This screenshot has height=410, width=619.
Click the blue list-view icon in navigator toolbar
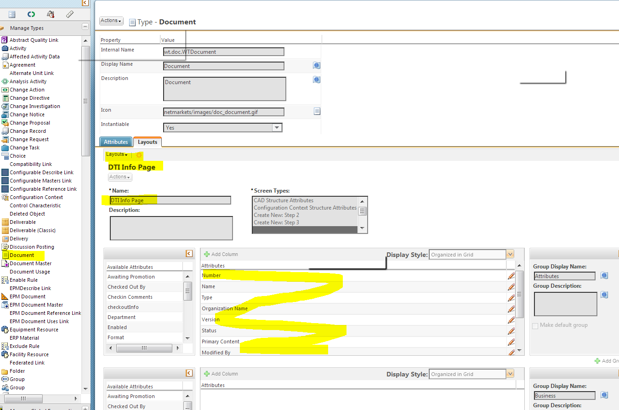[12, 14]
